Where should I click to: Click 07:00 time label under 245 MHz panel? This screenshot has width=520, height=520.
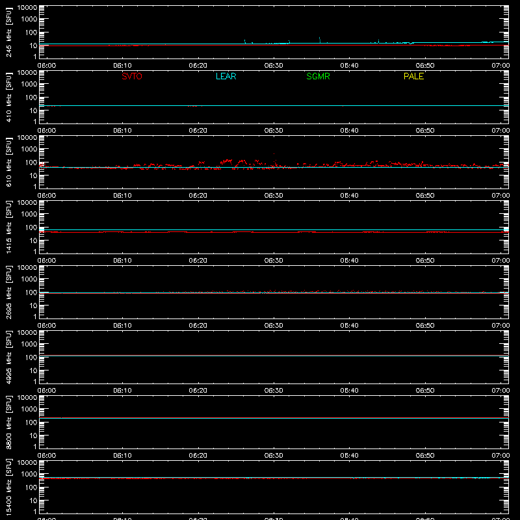[x=500, y=66]
